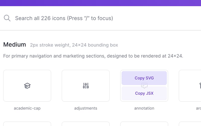Open the icon card below annotation
Image resolution: width=201 pixels, height=126 pixels.
tap(144, 124)
